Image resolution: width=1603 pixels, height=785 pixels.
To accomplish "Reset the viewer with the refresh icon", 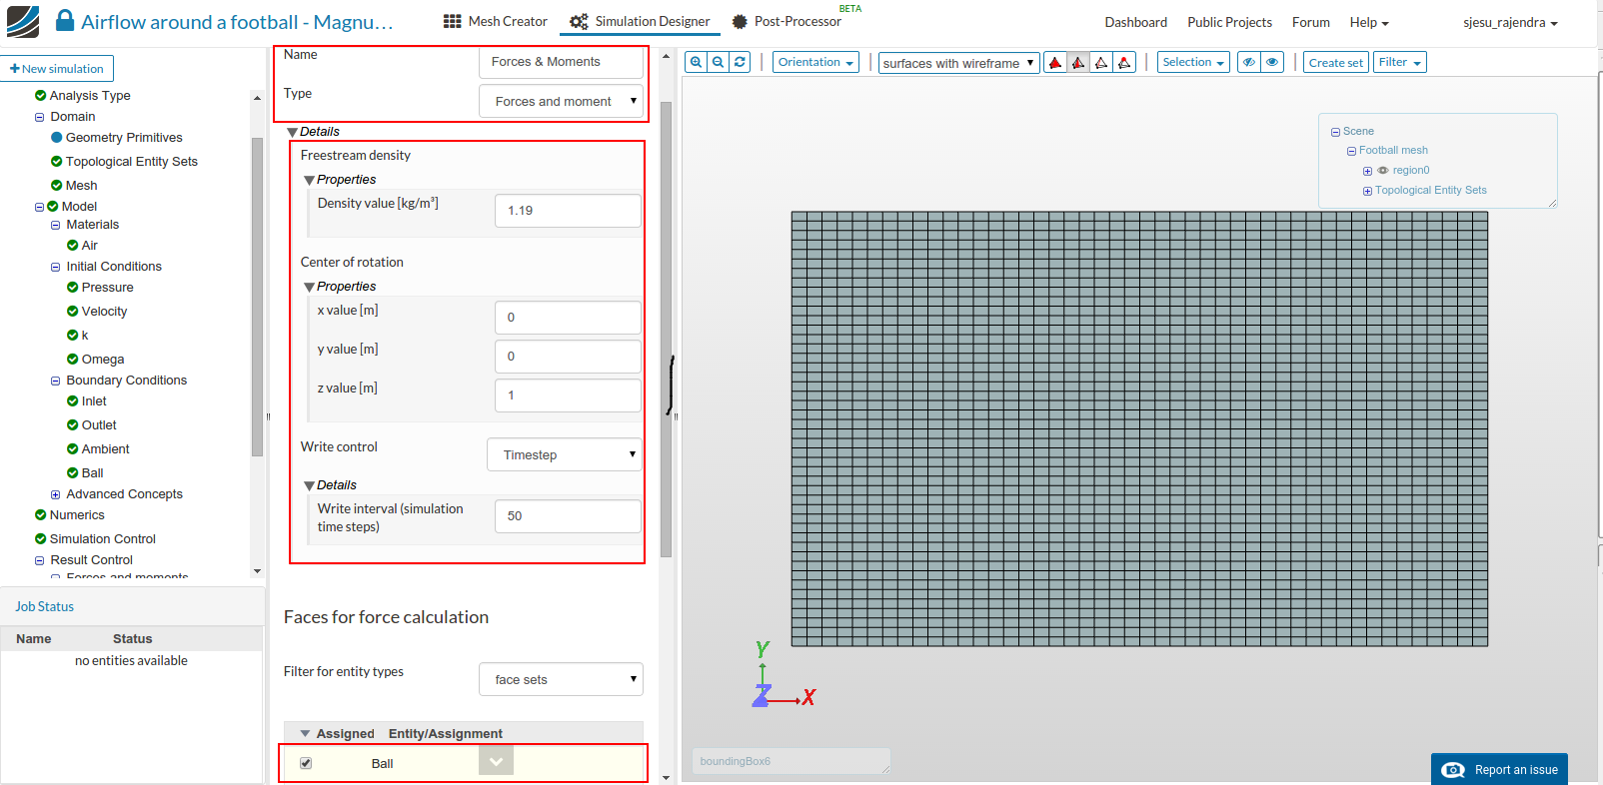I will pos(741,62).
